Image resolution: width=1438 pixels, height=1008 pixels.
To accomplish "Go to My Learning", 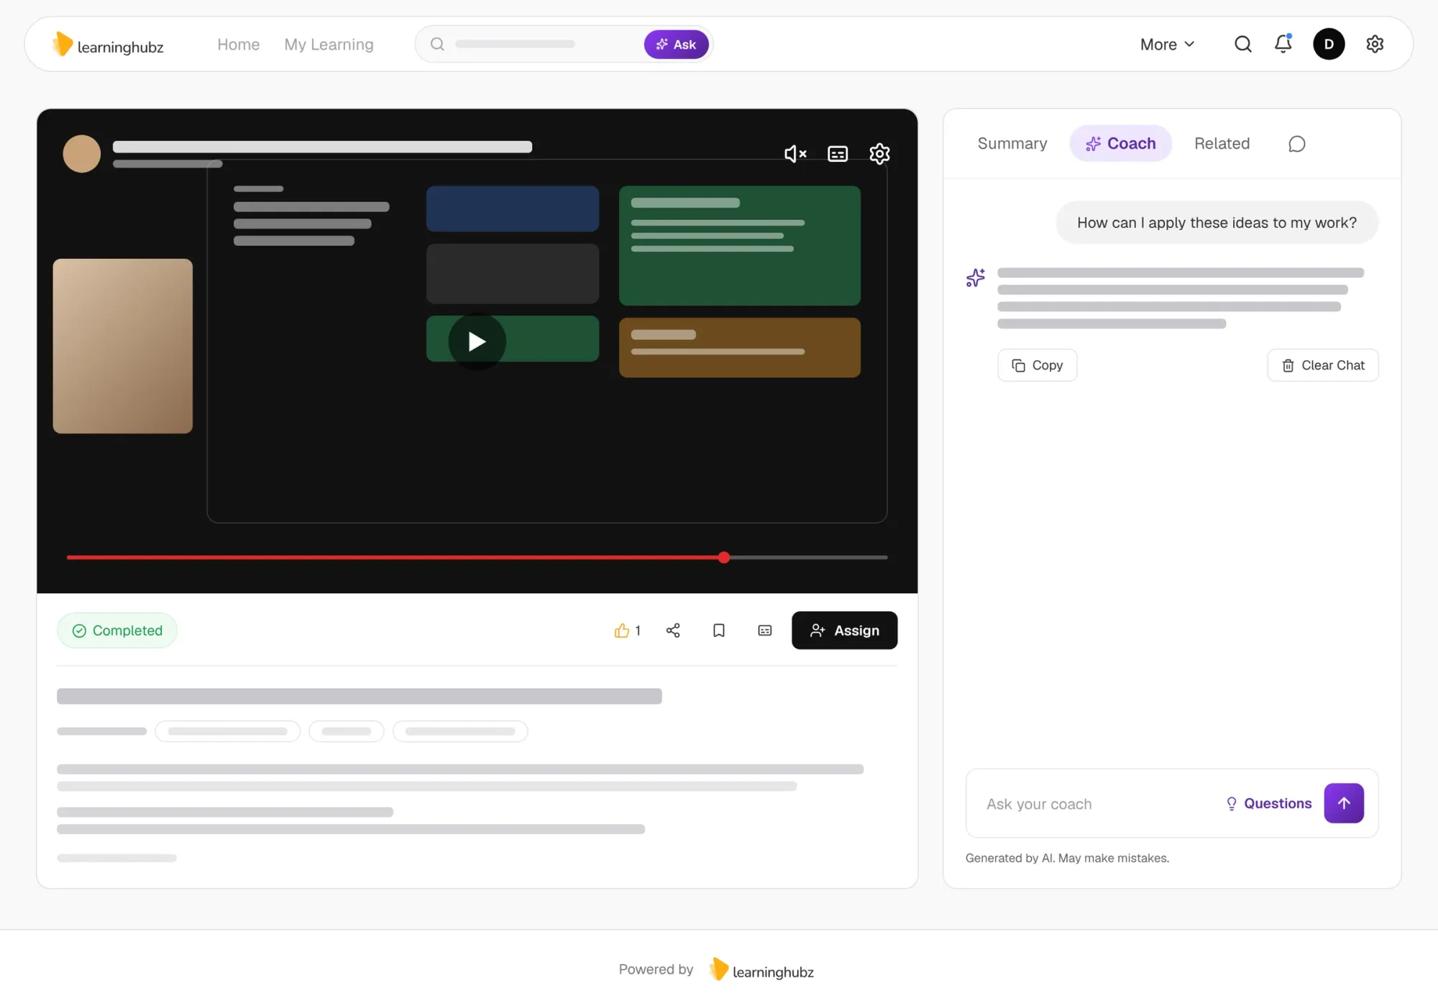I will 329,45.
